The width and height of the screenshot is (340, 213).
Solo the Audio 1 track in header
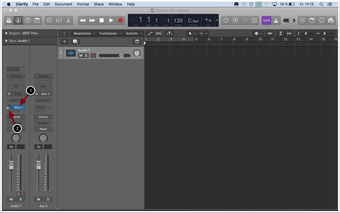coord(86,56)
